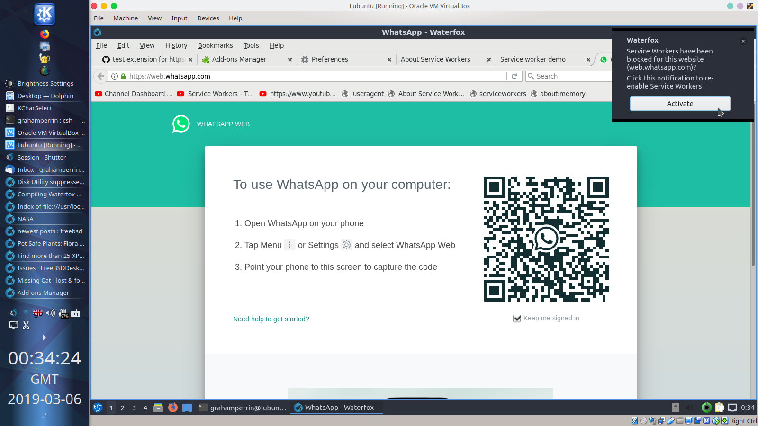Click the 97% battery tray icon
This screenshot has width=758, height=426.
click(x=63, y=313)
